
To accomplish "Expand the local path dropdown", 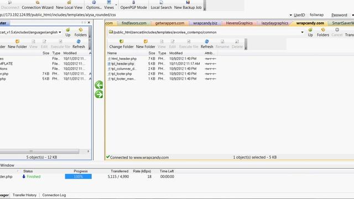I will [60, 32].
